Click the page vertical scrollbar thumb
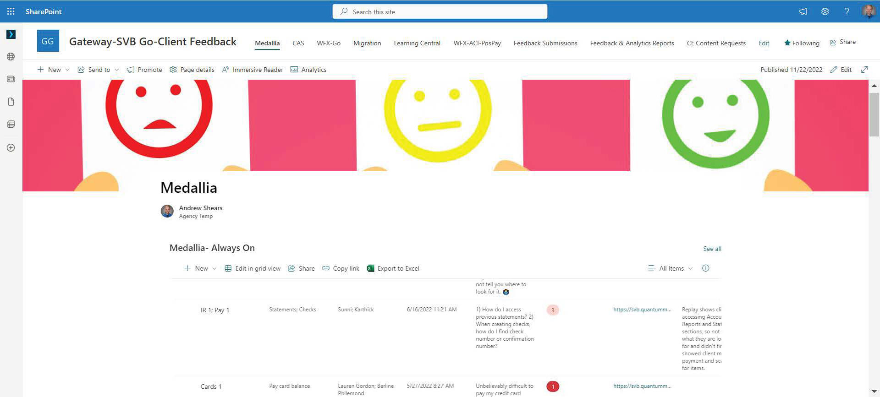 pos(874,114)
